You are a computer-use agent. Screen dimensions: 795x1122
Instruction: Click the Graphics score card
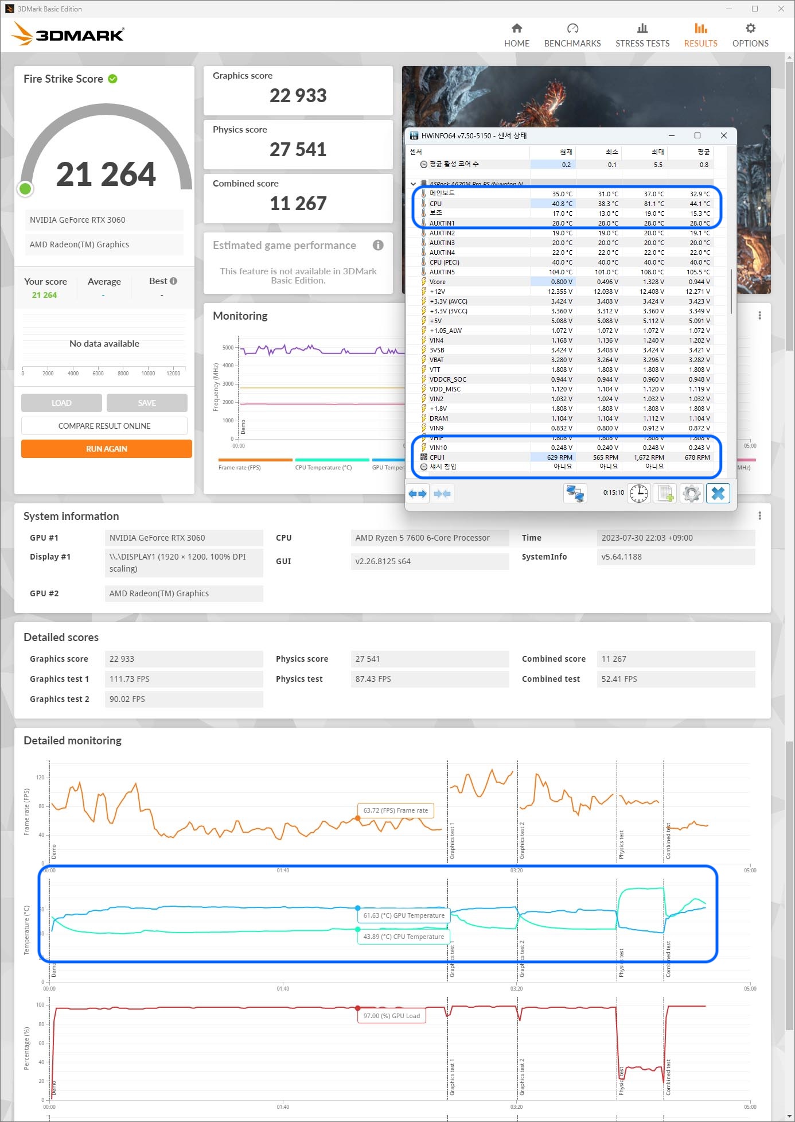tap(298, 91)
